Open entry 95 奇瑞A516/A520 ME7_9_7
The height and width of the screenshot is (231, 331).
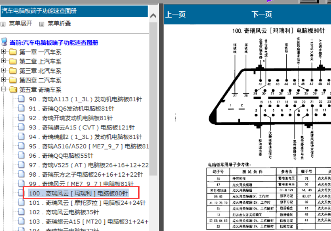pos(89,146)
